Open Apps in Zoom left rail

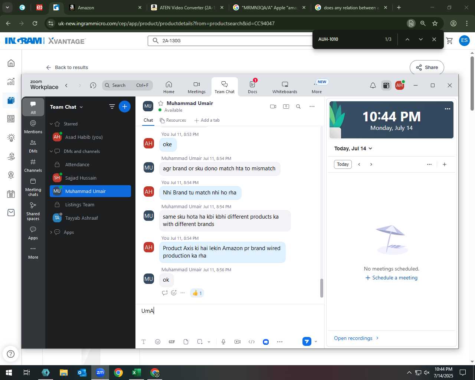[x=33, y=233]
